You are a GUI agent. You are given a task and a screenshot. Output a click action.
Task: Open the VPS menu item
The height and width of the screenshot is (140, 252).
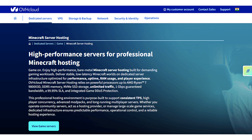(60, 19)
